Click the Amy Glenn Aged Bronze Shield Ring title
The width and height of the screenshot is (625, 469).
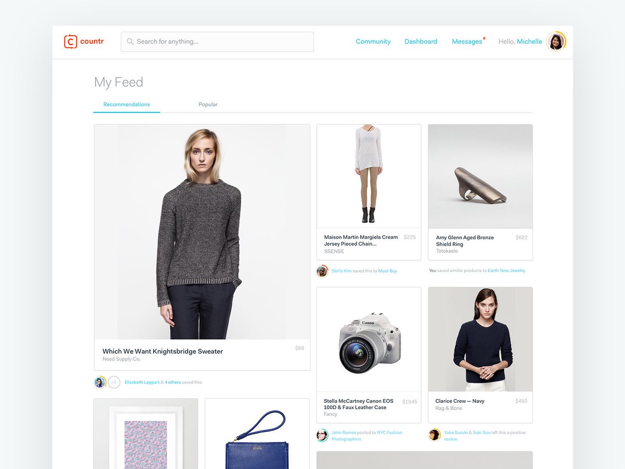465,241
